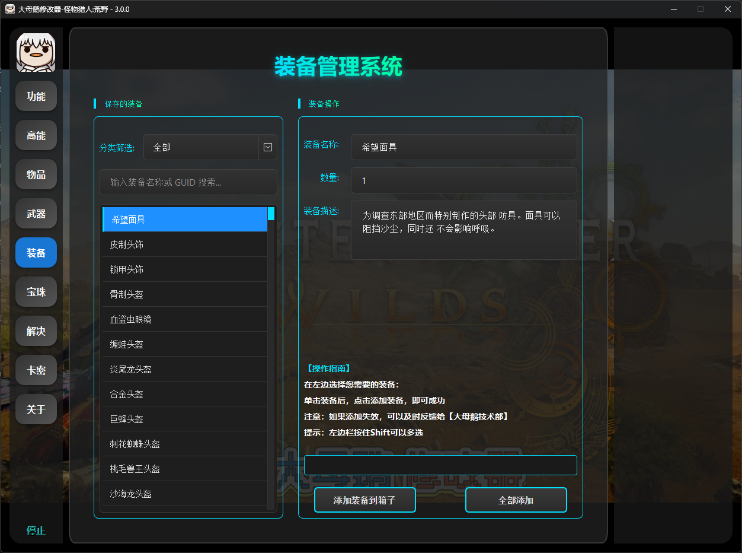This screenshot has width=742, height=553.
Task: Select 希望面具 in the equipment list
Action: (185, 220)
